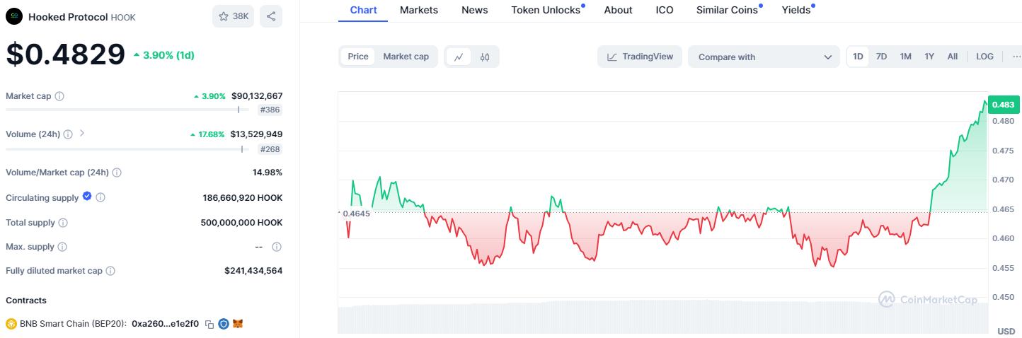The width and height of the screenshot is (1022, 338).
Task: Switch to candlestick chart icon
Action: tap(485, 57)
